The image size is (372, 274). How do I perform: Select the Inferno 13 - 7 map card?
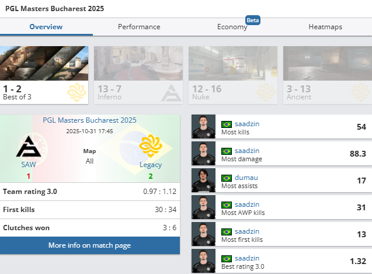coord(138,75)
